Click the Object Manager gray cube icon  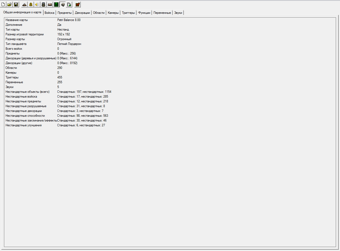tap(63, 5)
